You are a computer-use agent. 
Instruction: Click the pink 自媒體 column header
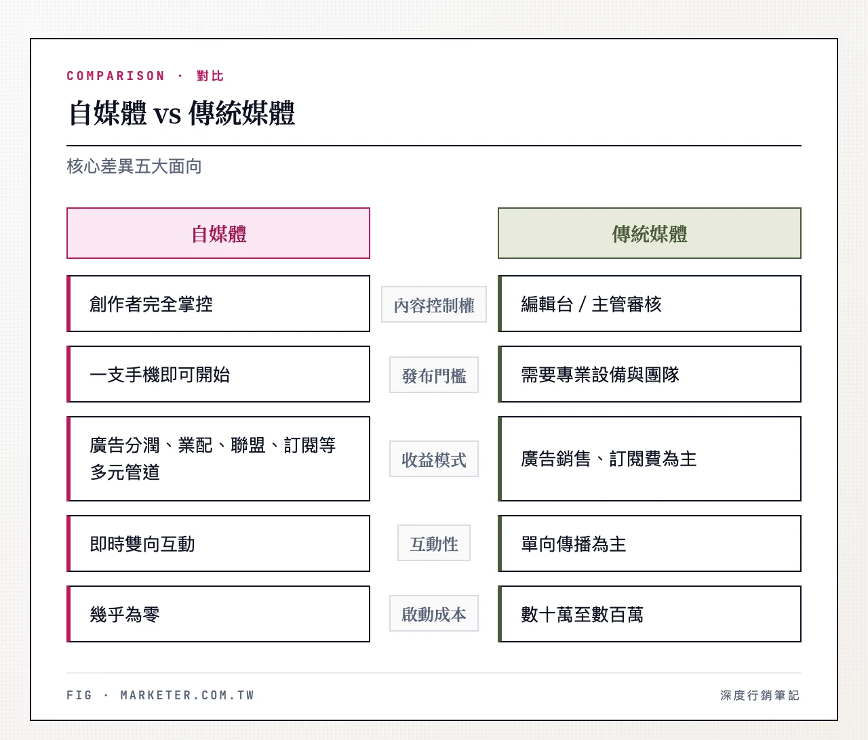[x=218, y=233]
